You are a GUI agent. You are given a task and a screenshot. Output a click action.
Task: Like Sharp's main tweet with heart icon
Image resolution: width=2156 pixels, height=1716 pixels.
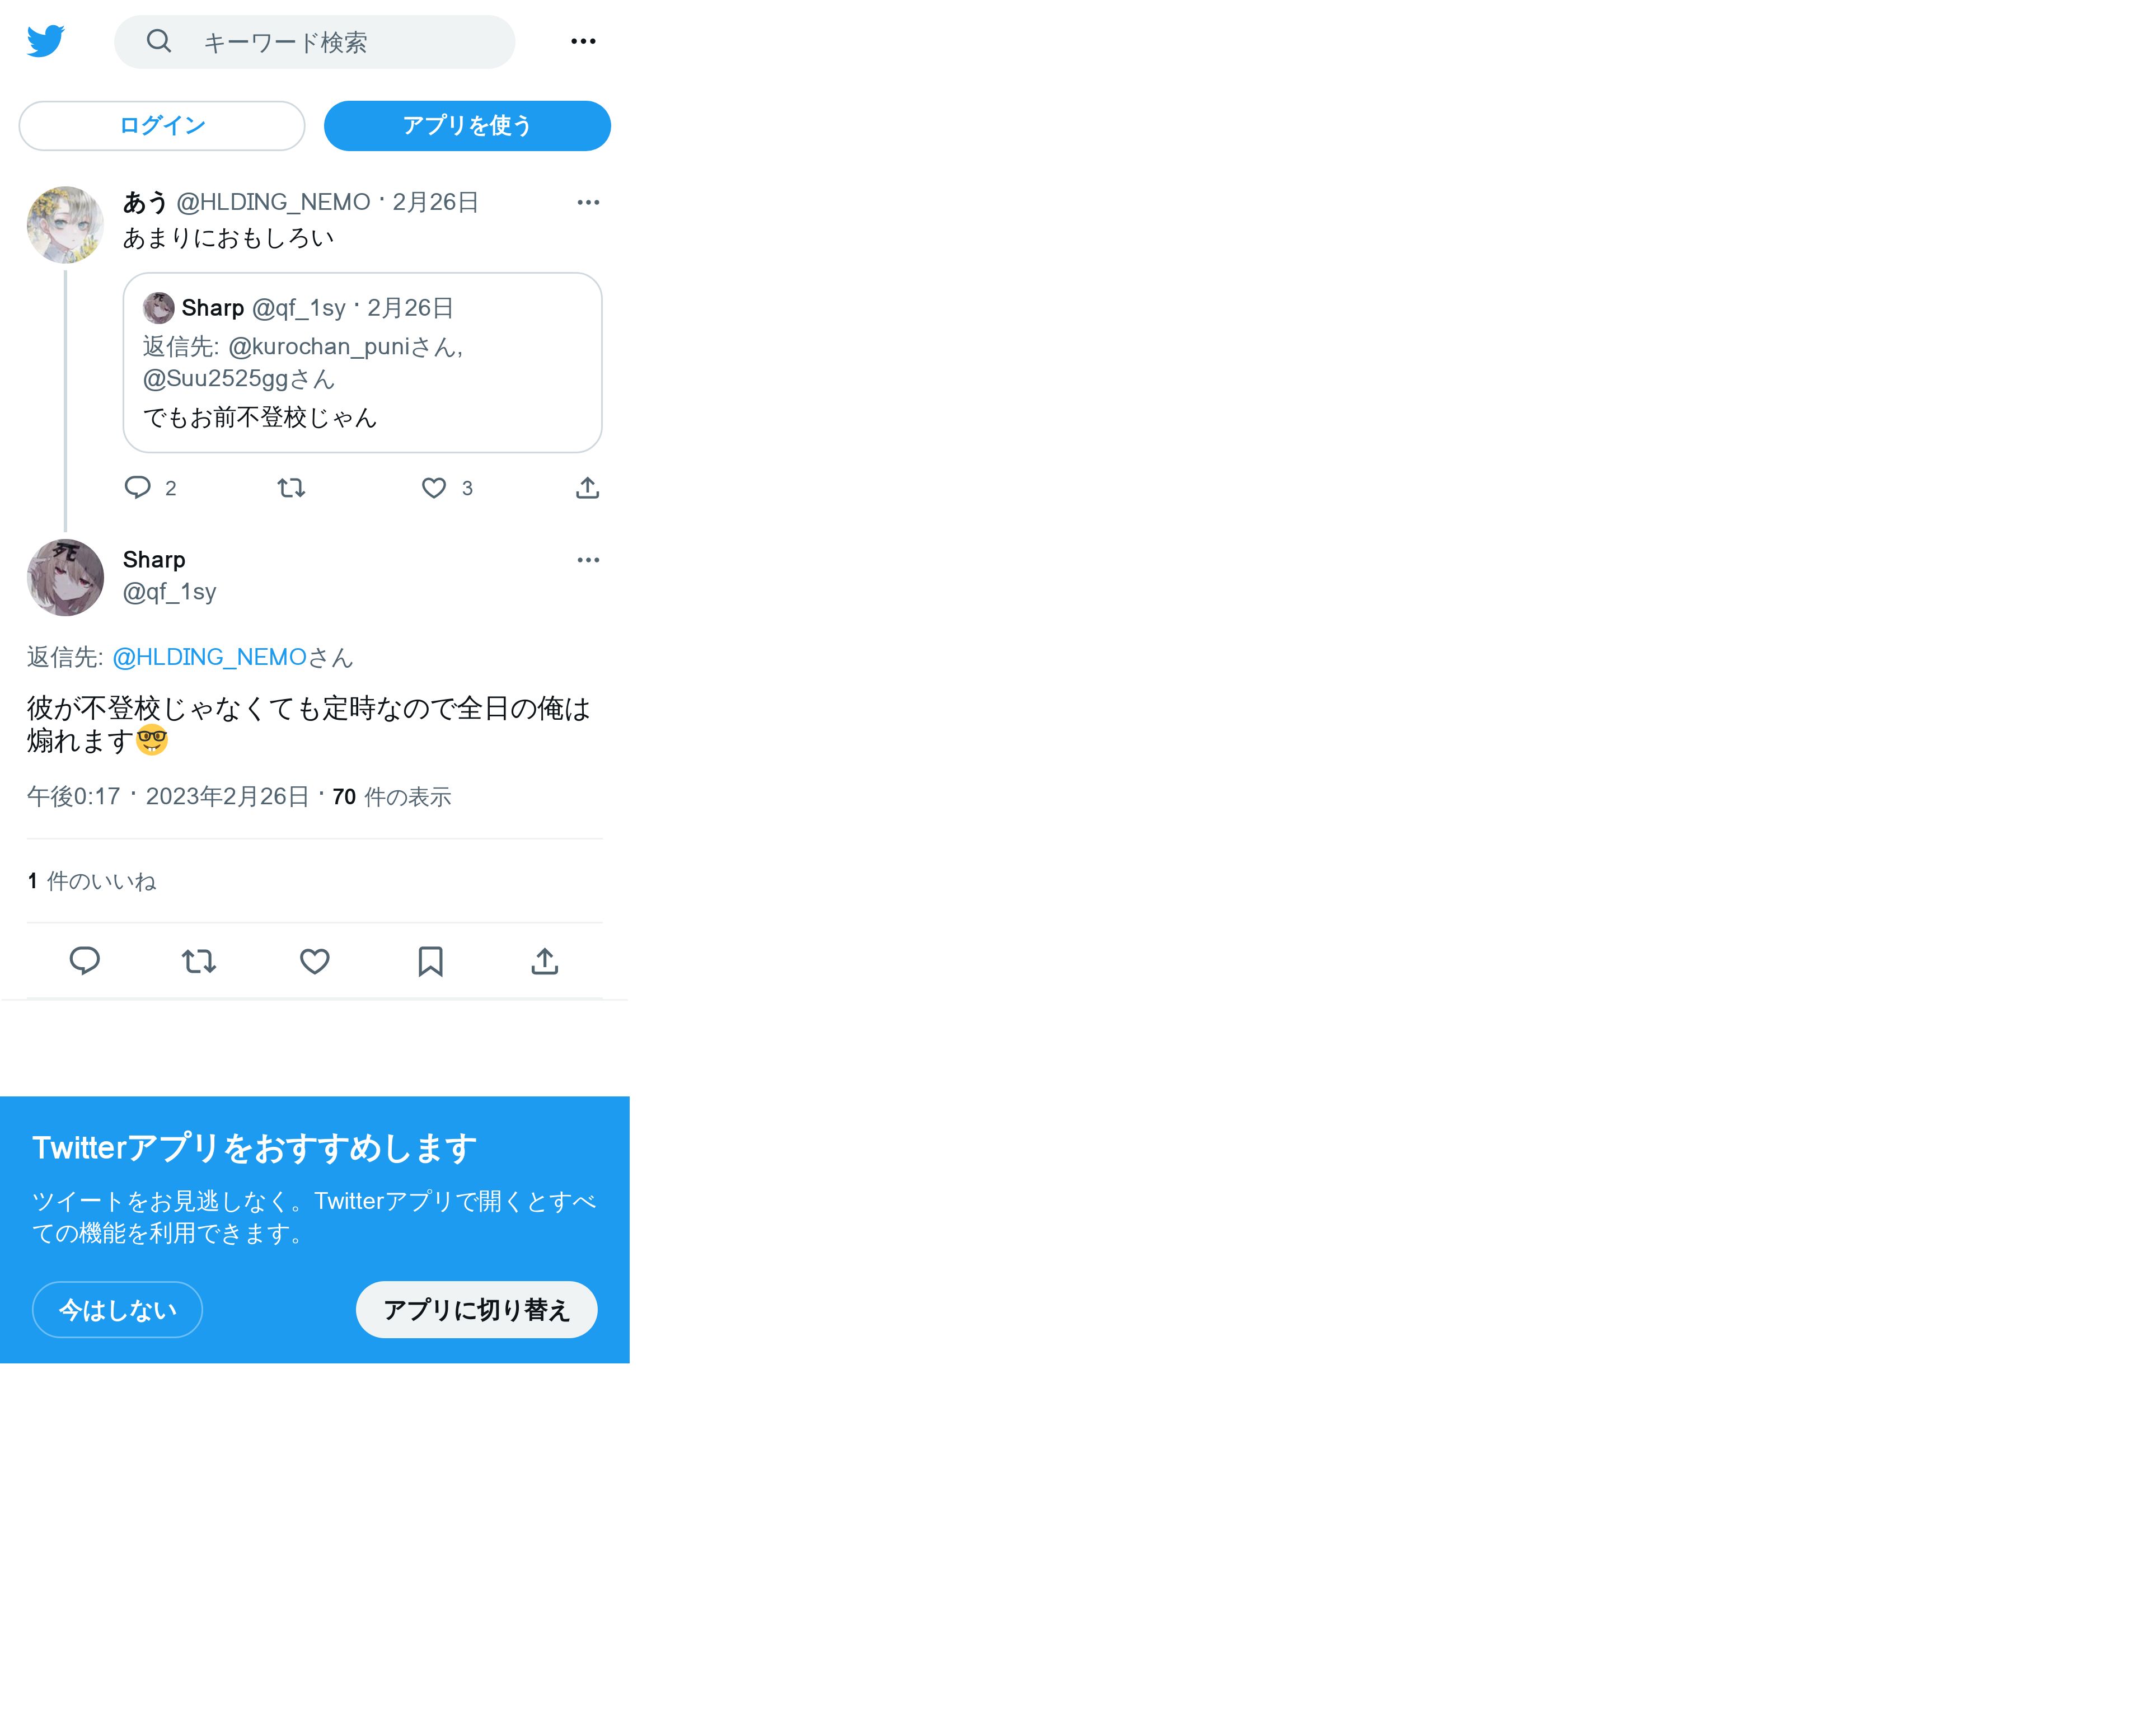tap(315, 961)
